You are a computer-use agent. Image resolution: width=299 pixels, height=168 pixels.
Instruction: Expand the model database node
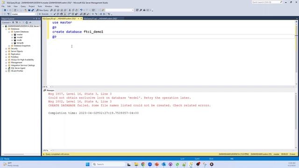point(12,37)
